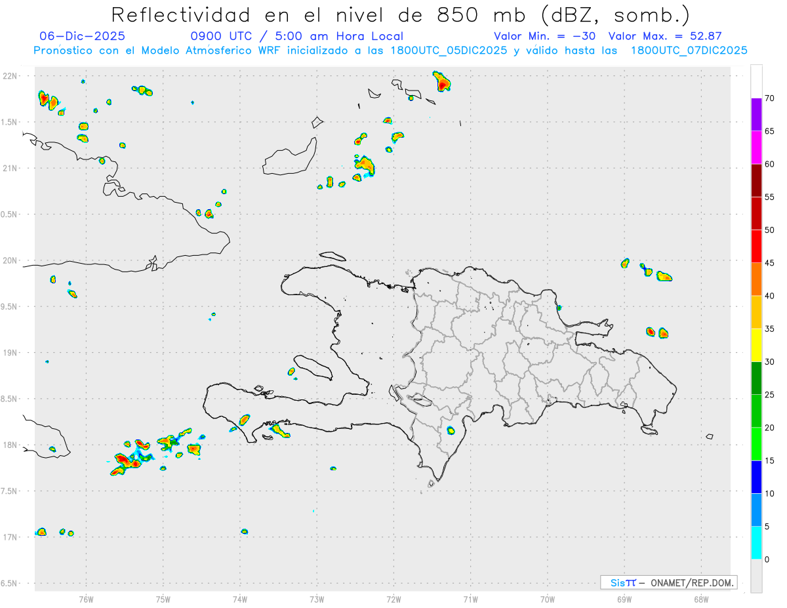Select the '71W' longitude axis label
This screenshot has height=608, width=787.
[470, 599]
